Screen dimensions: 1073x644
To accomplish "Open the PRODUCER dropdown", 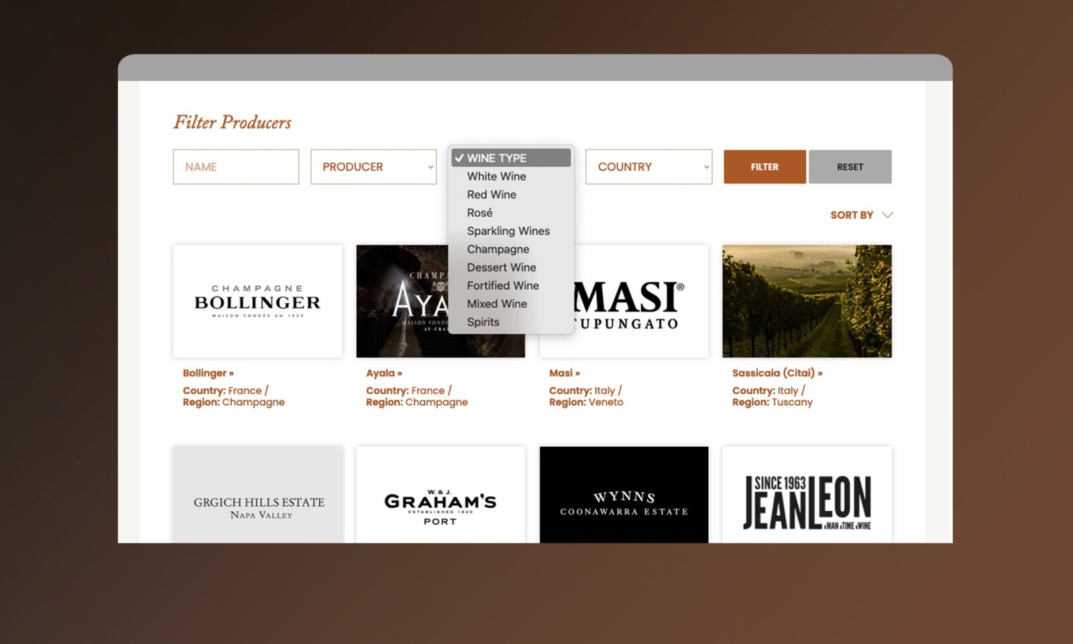I will 374,166.
